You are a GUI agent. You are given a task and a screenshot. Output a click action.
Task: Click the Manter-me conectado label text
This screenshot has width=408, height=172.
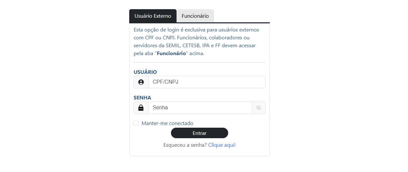167,123
